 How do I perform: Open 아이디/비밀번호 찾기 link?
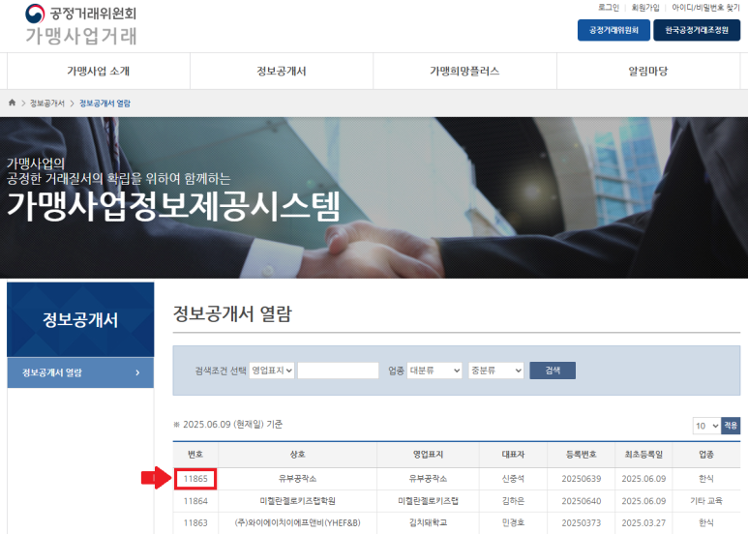pos(706,8)
